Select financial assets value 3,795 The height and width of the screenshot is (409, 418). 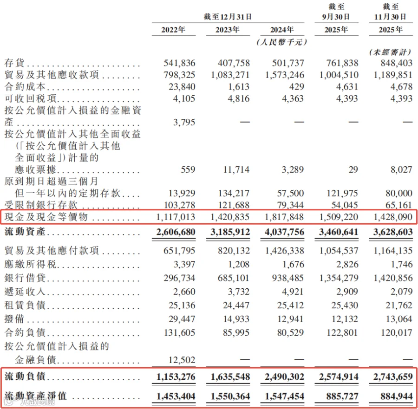pyautogui.click(x=184, y=122)
